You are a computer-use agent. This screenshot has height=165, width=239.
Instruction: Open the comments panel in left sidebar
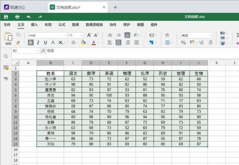pos(6,68)
